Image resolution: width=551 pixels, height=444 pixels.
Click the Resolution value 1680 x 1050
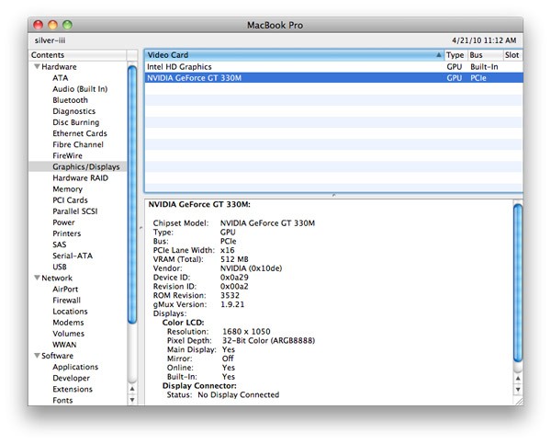(x=246, y=332)
